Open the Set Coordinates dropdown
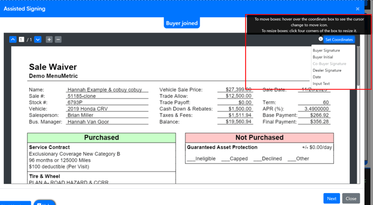 (339, 39)
